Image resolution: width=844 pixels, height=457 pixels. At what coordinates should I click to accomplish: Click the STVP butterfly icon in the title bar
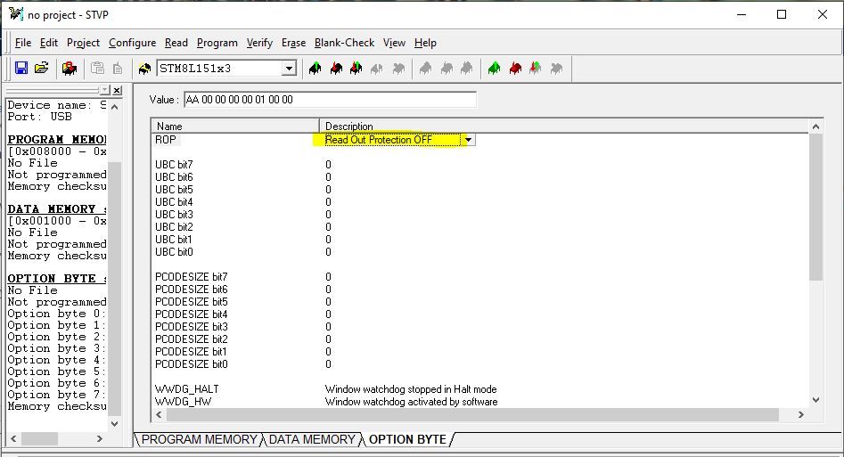point(16,14)
